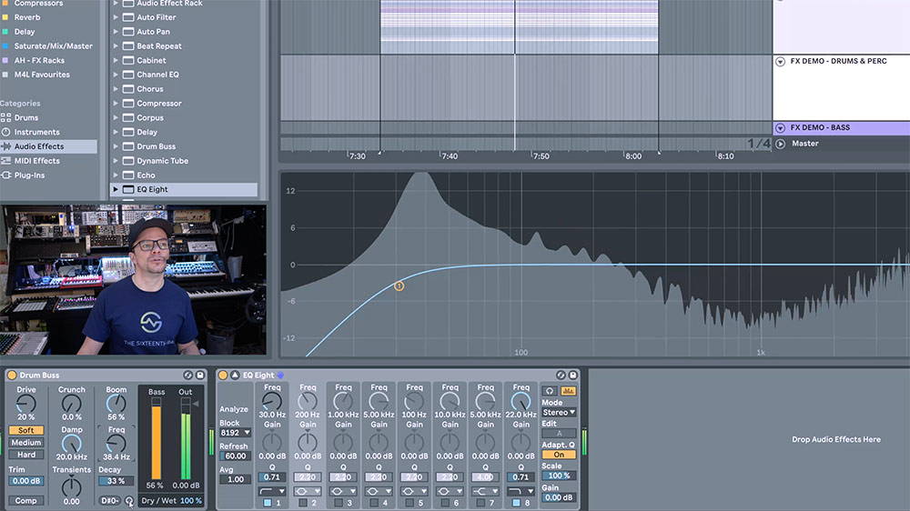Expand Compressor folder in browser

[x=116, y=104]
